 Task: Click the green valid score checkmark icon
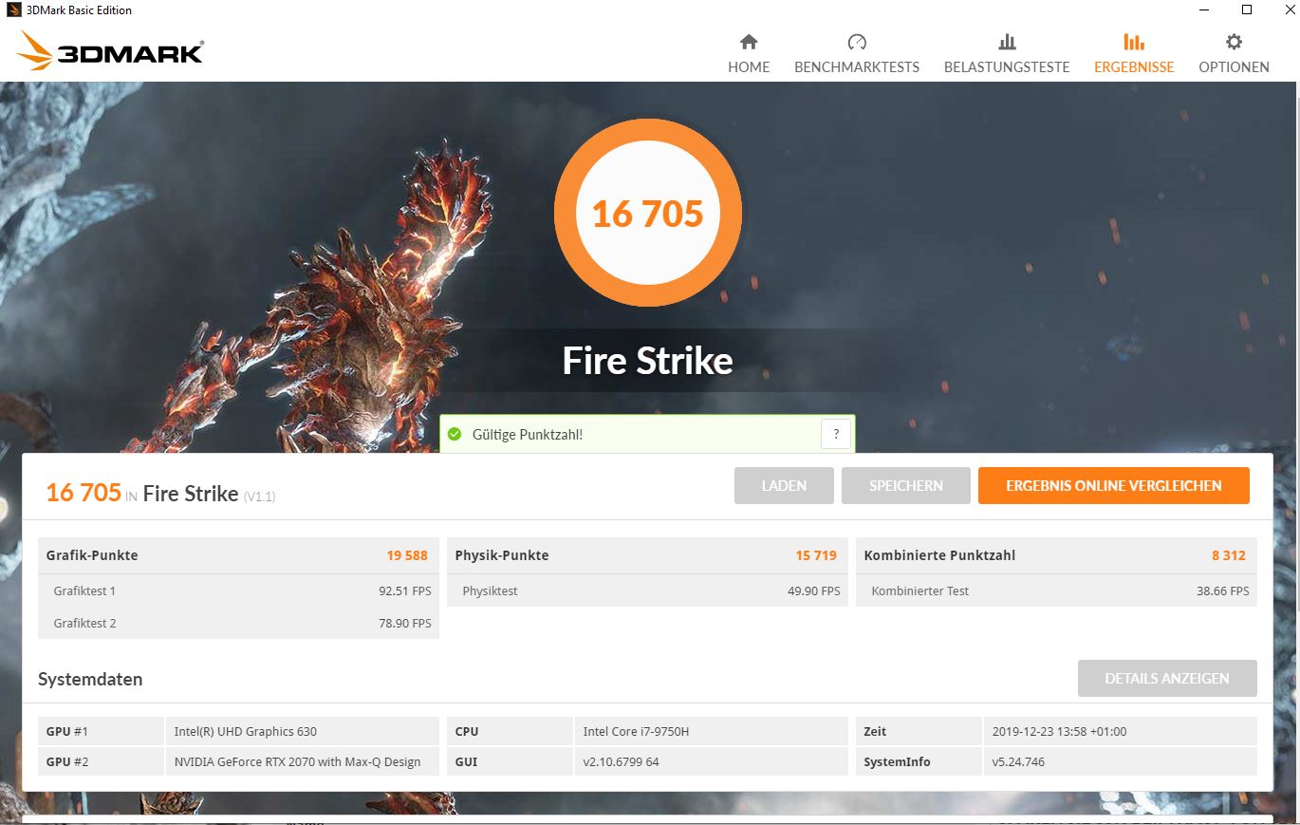(x=455, y=434)
